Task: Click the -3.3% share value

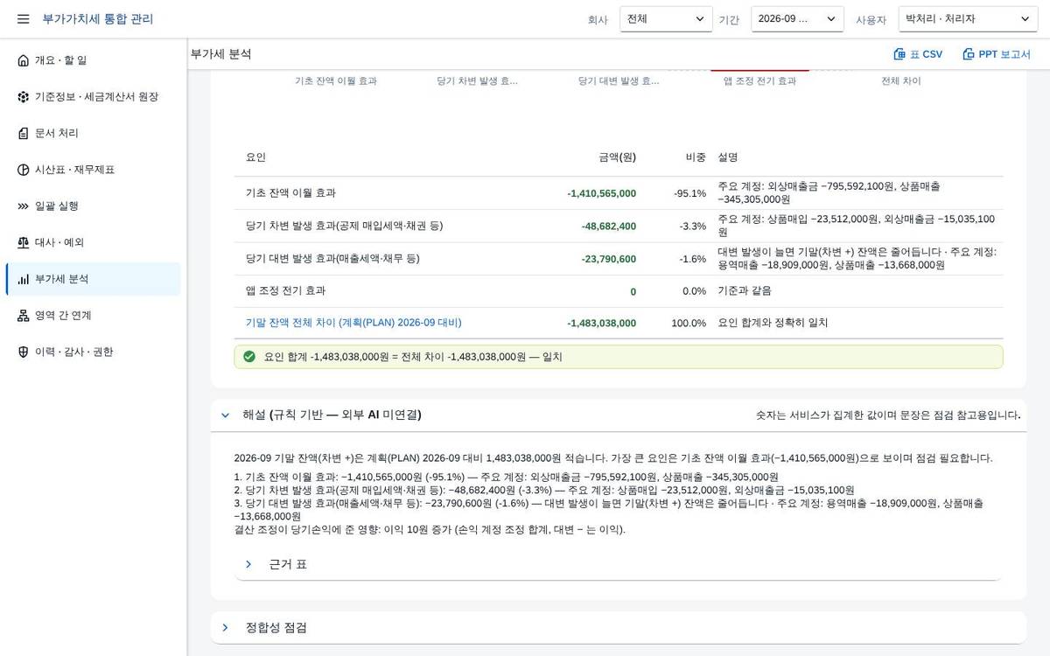Action: (692, 227)
